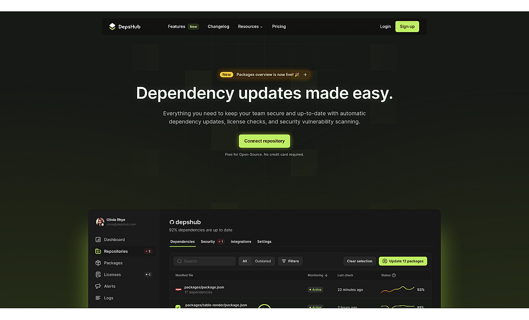Open the Filters button
The width and height of the screenshot is (529, 320).
pyautogui.click(x=290, y=261)
